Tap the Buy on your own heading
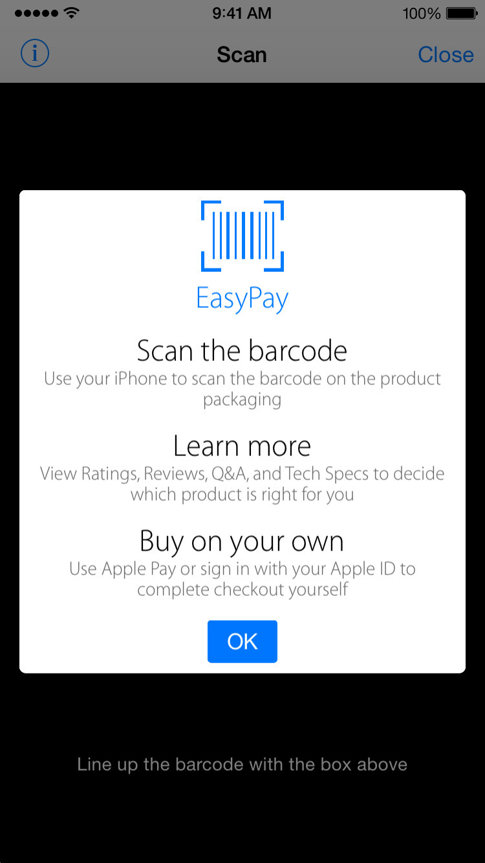Screen dimensions: 485x863 [242, 542]
